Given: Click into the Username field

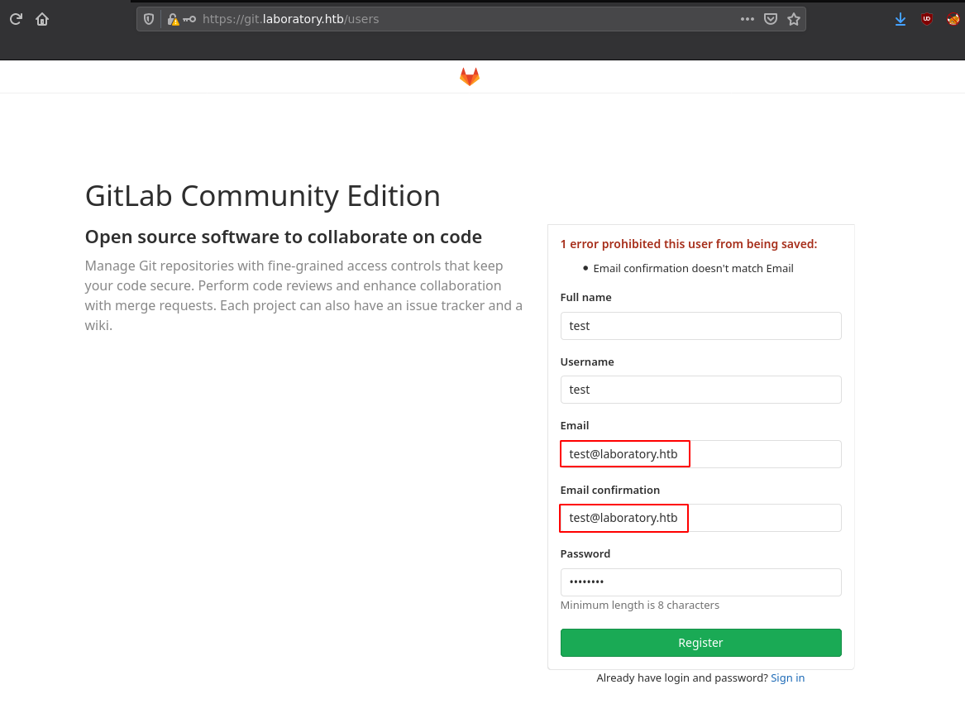Looking at the screenshot, I should pos(700,390).
